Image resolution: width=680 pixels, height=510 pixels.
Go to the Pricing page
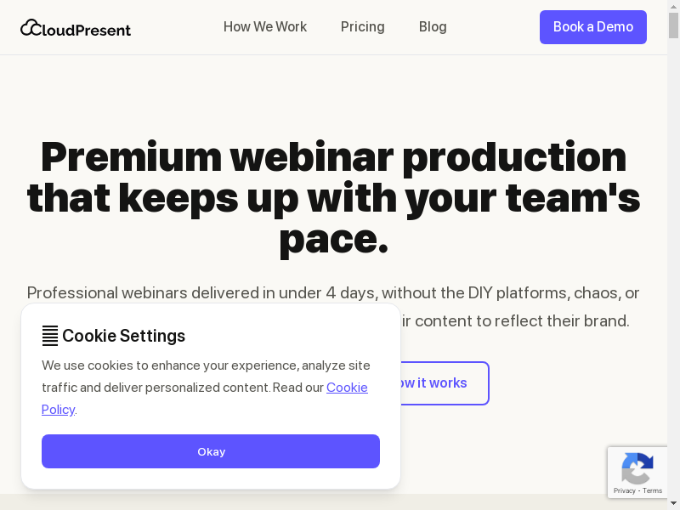tap(363, 27)
